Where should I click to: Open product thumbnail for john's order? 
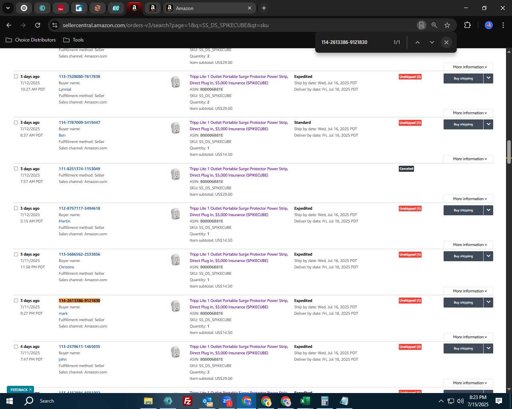click(175, 352)
